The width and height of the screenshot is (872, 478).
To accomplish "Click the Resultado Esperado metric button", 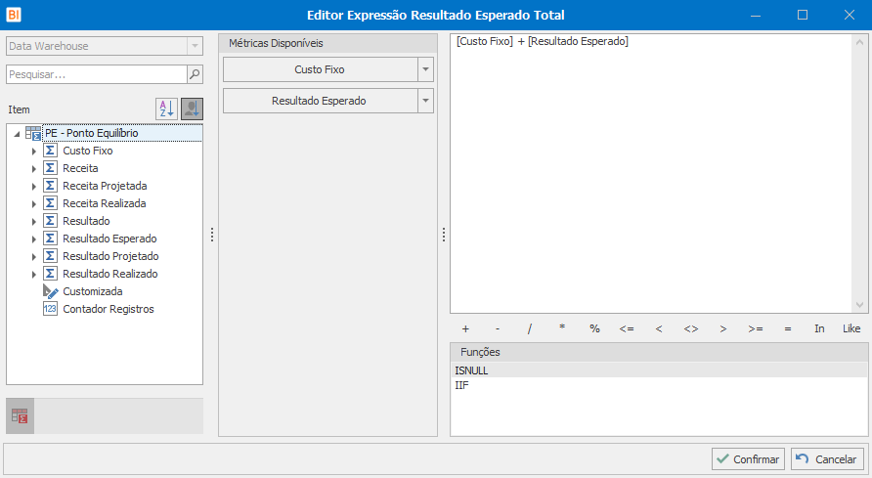I will click(320, 101).
